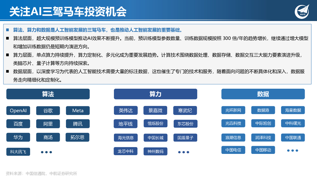
Task: Select the 国盾量子 quantum company box
Action: point(185,138)
